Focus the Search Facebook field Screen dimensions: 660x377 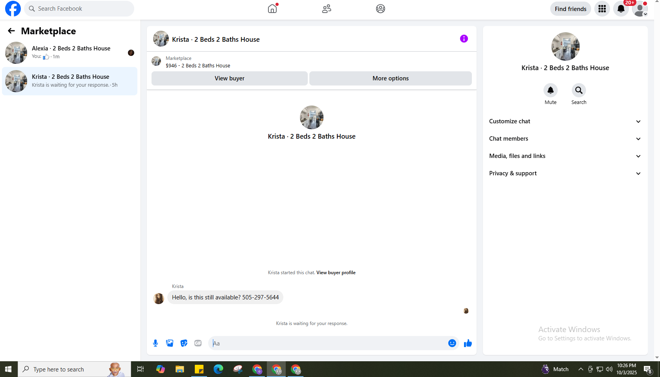pos(79,9)
